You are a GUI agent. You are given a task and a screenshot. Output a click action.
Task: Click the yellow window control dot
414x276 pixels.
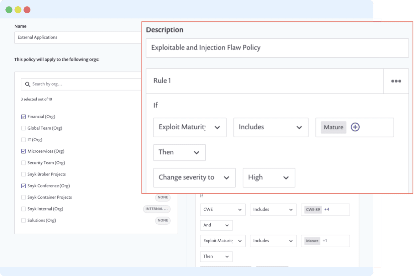click(x=18, y=10)
